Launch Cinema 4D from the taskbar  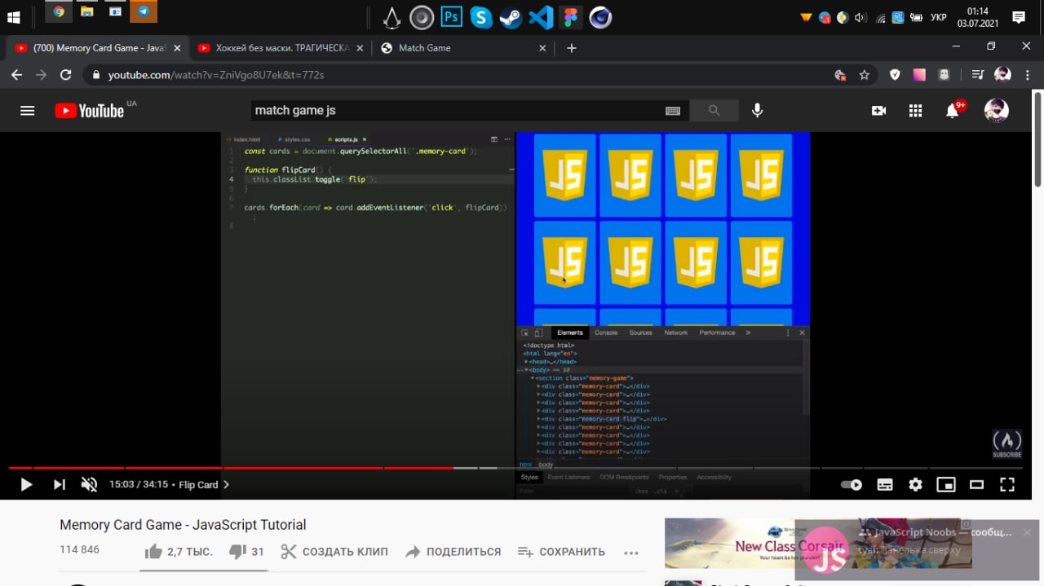point(600,17)
